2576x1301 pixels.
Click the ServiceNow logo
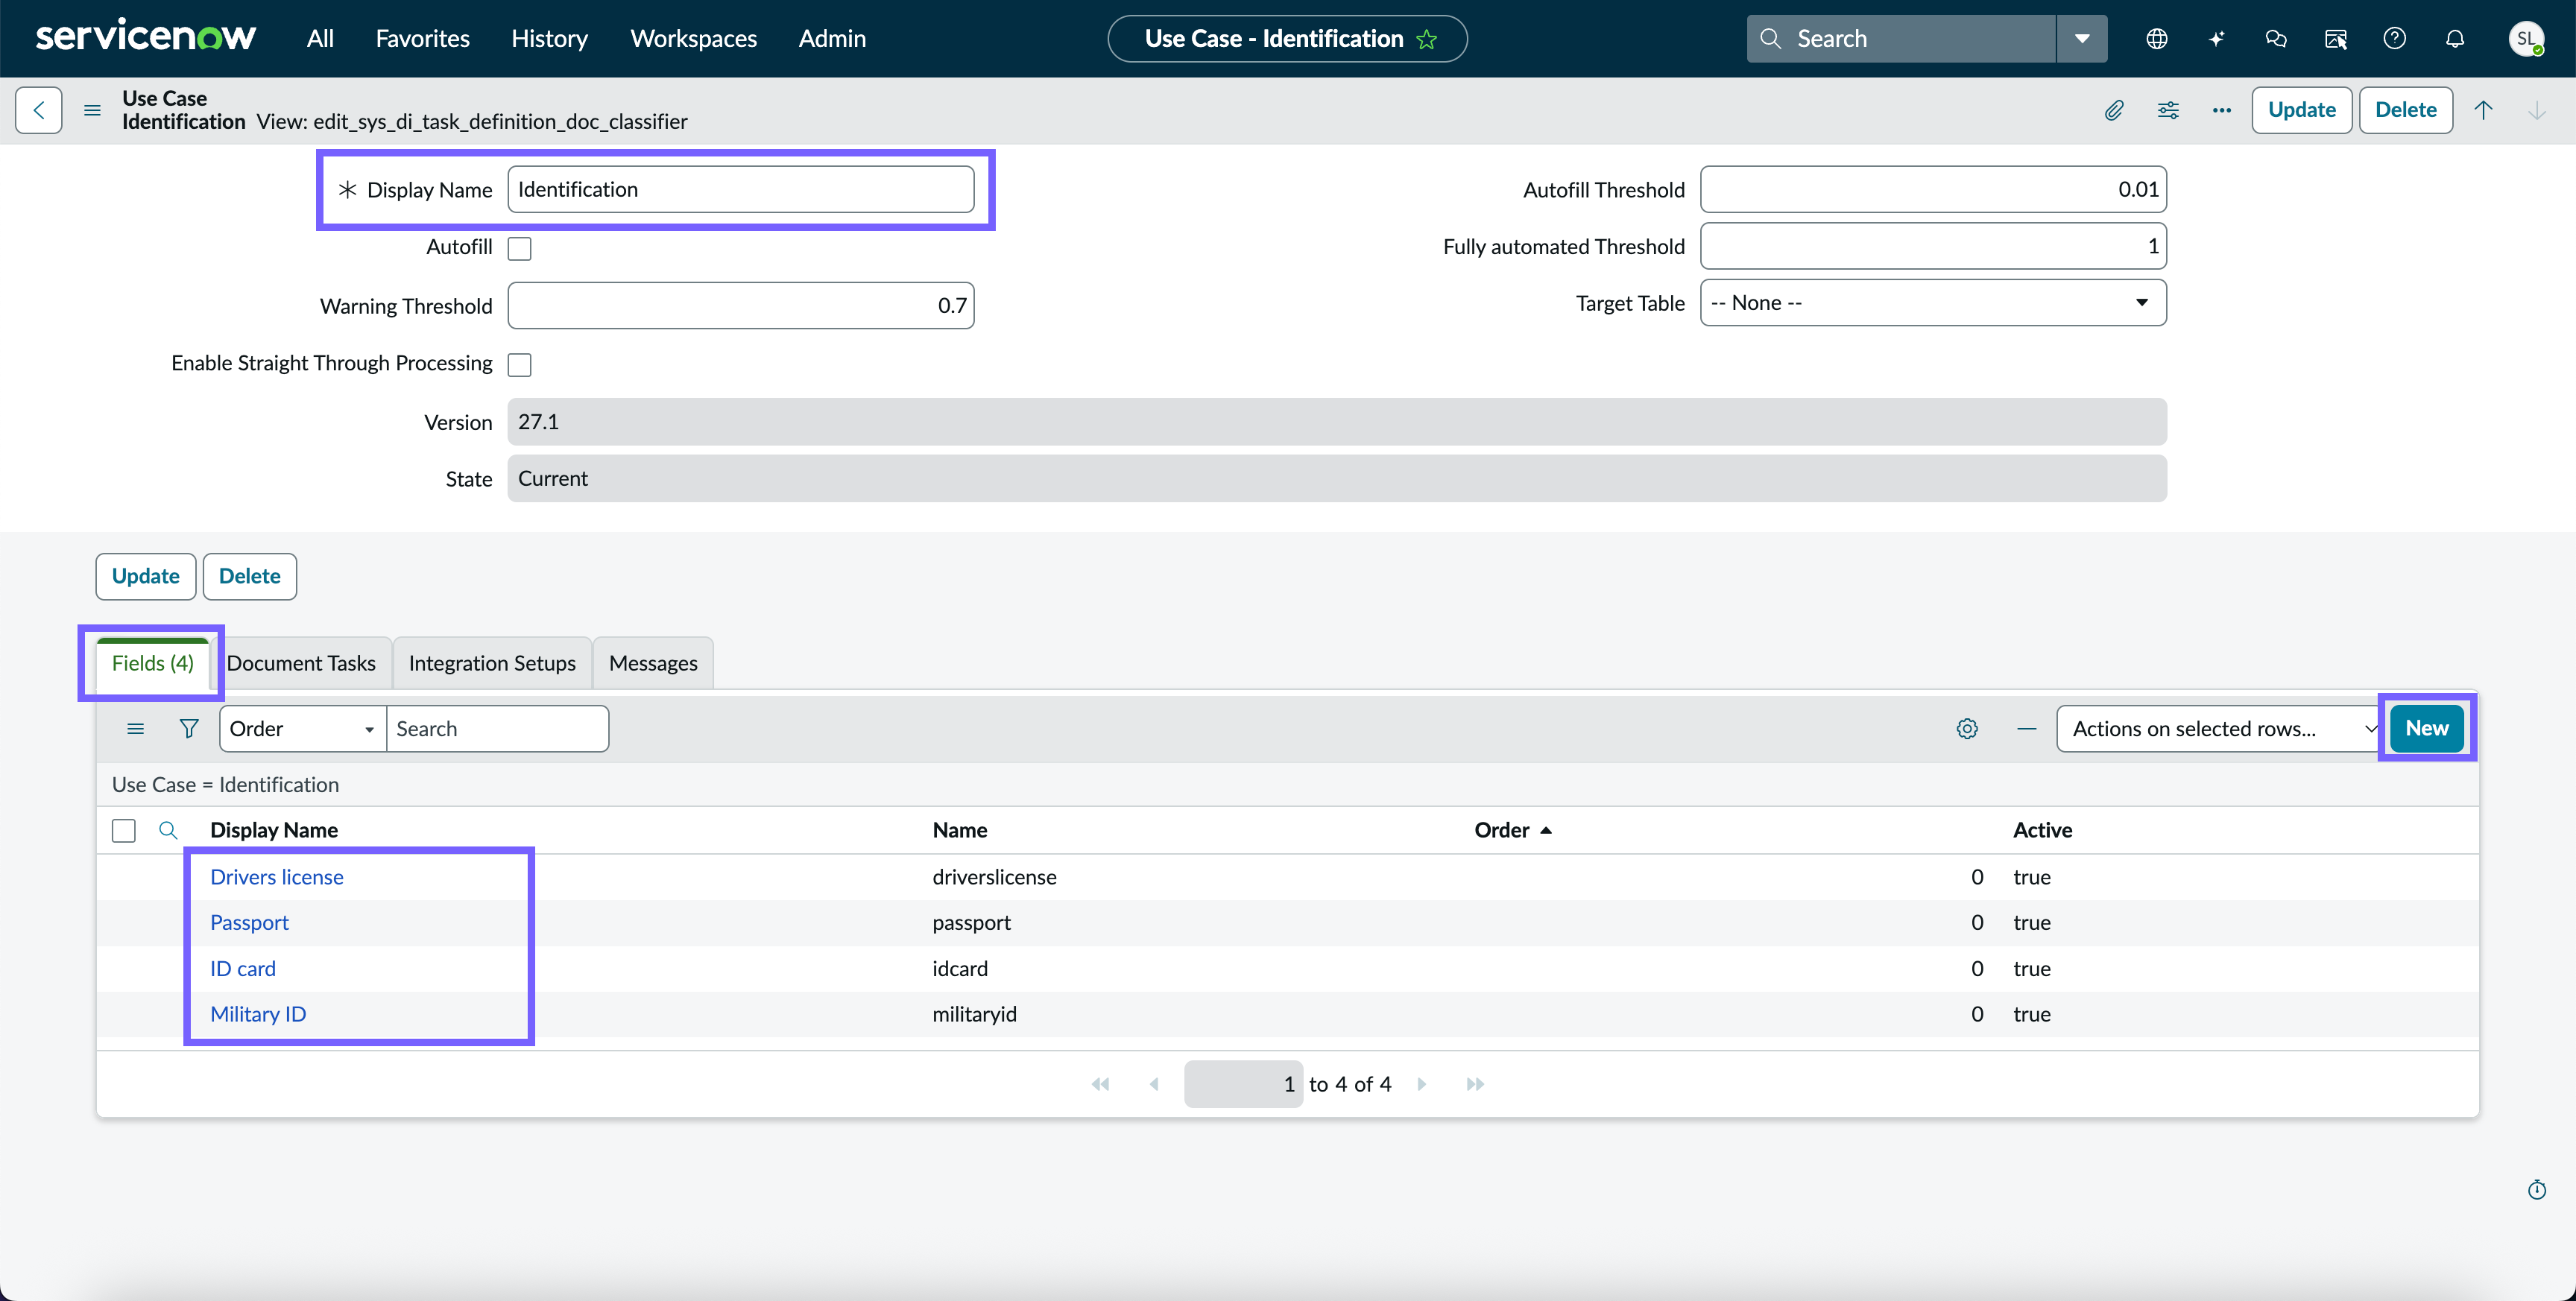point(146,37)
